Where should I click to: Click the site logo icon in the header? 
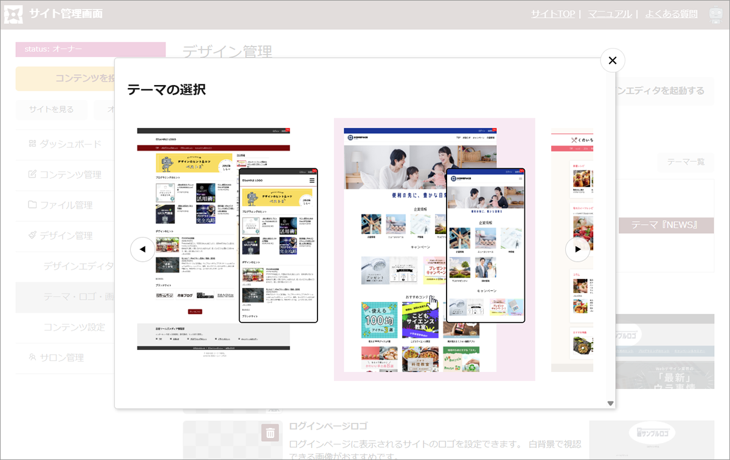(x=13, y=14)
